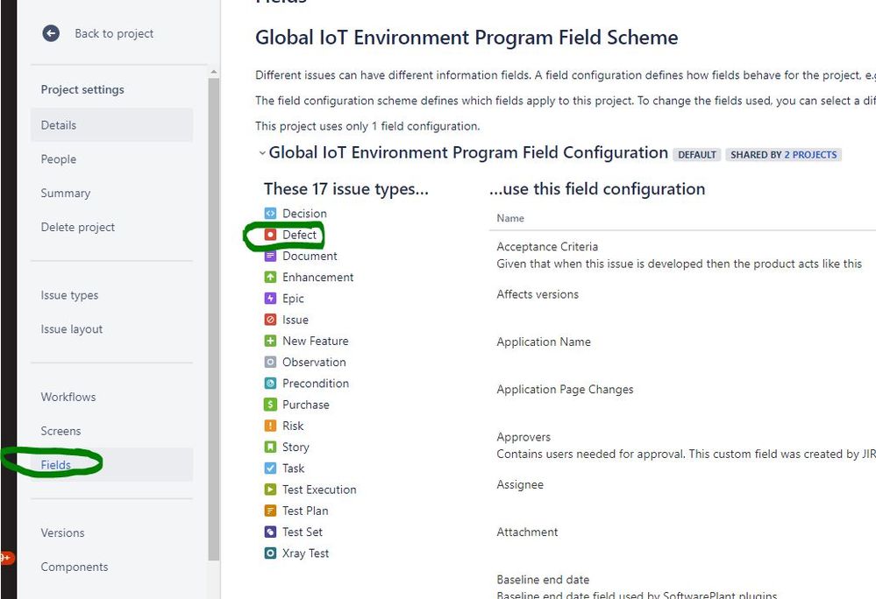Screen dimensions: 876x599
Task: Click the Assignee field name
Action: (x=520, y=484)
